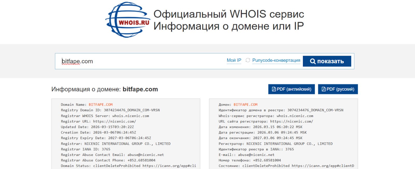The image size is (415, 169).
Task: Click the Информация о домене: bitfape.com heading
Action: (105, 89)
